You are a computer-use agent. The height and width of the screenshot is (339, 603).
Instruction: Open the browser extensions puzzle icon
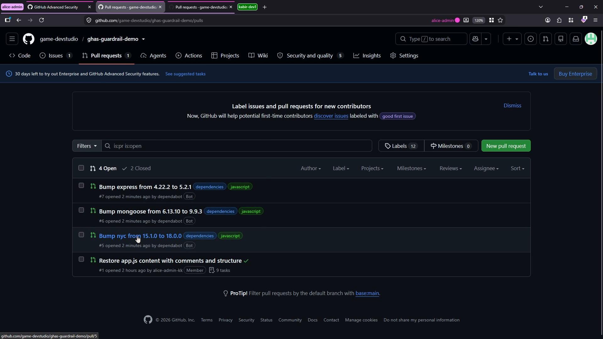pos(559,20)
